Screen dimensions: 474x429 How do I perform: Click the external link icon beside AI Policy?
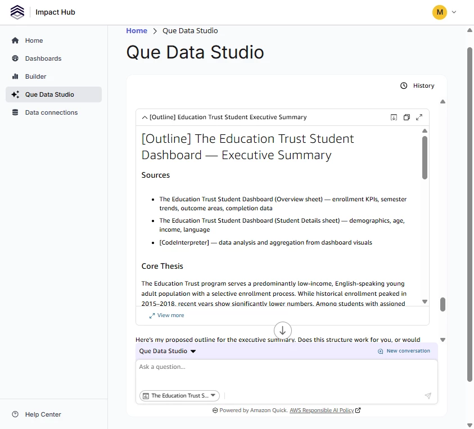click(x=358, y=410)
